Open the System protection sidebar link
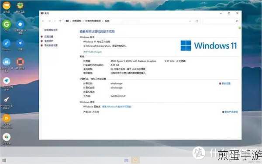 pos(48,41)
